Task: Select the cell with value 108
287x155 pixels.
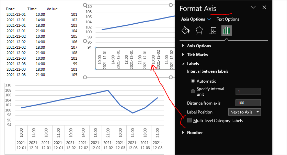Action: tap(74, 53)
